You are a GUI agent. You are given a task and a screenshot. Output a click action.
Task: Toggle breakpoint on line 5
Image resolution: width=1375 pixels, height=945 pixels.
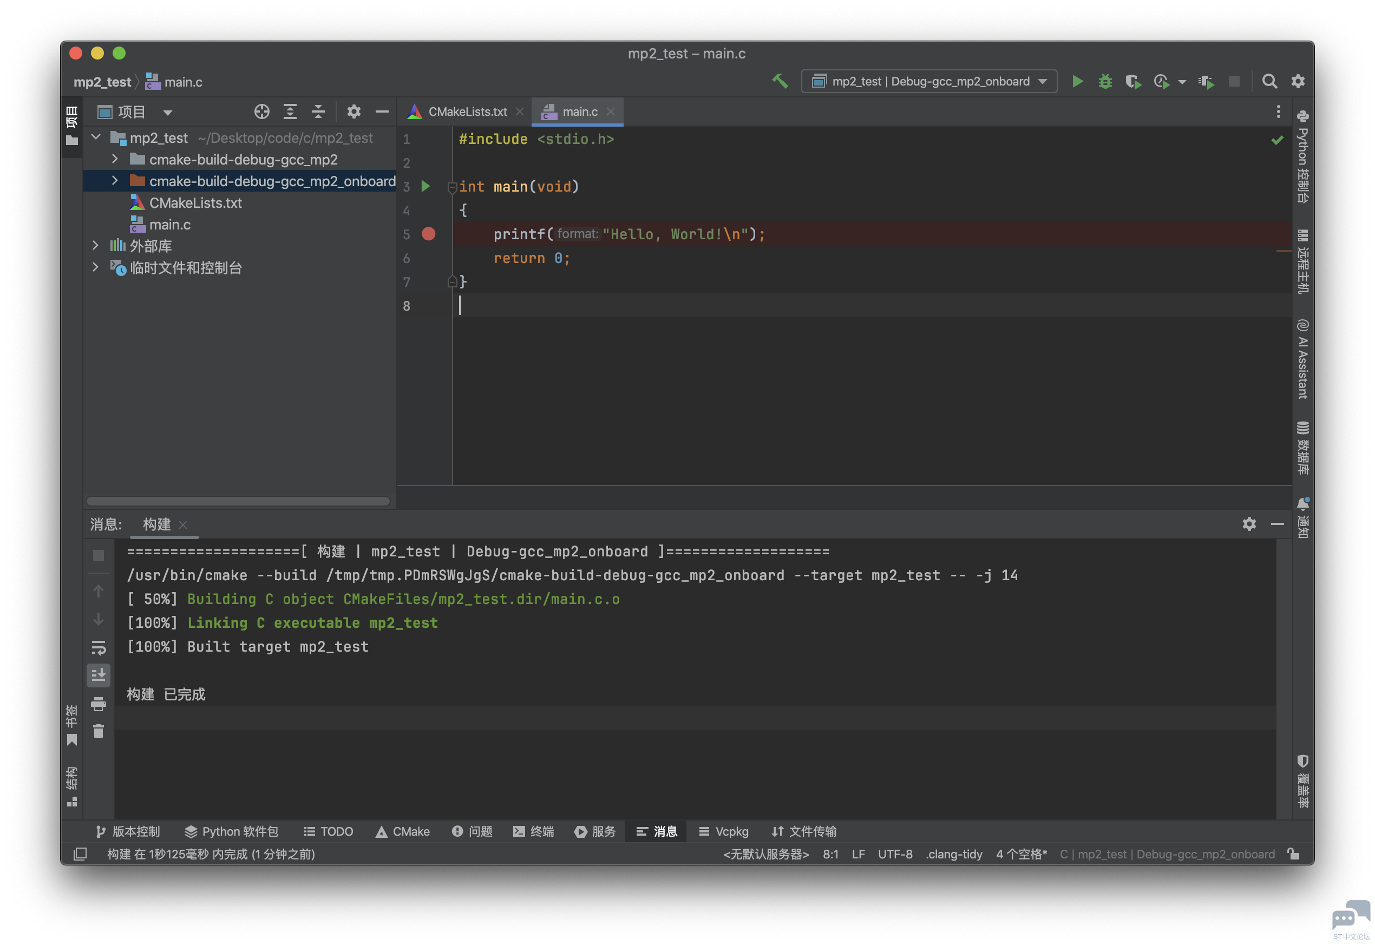[x=428, y=234]
